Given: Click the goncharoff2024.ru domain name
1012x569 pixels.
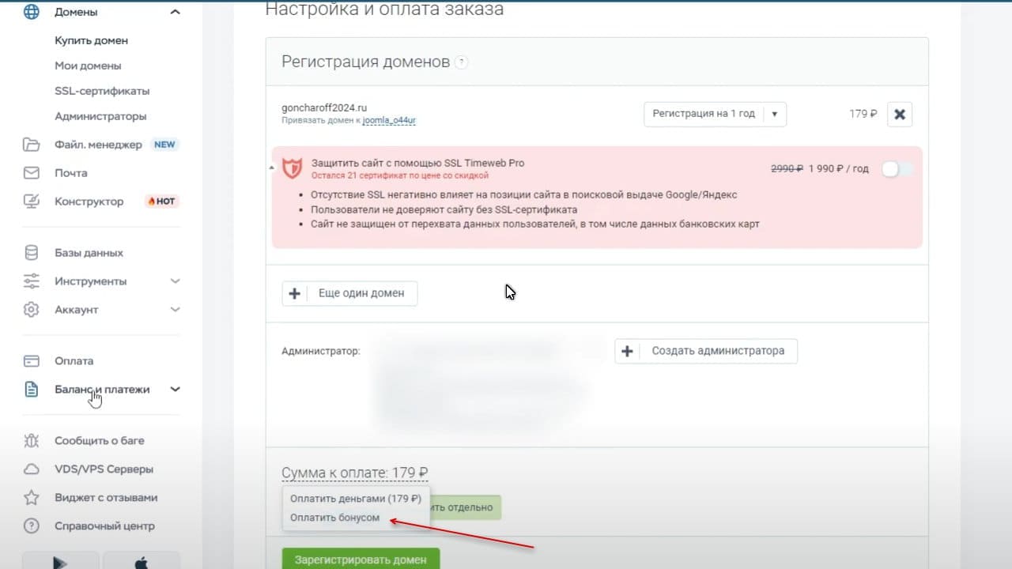Looking at the screenshot, I should pyautogui.click(x=324, y=108).
